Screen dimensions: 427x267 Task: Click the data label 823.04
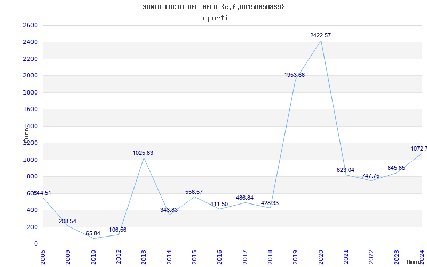[345, 170]
